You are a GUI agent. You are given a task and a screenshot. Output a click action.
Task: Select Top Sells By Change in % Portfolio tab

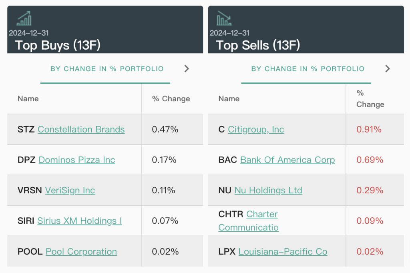tap(307, 69)
